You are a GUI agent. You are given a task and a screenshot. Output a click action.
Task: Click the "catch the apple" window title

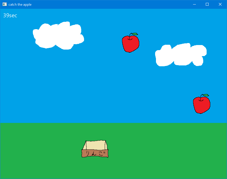[x=20, y=5]
